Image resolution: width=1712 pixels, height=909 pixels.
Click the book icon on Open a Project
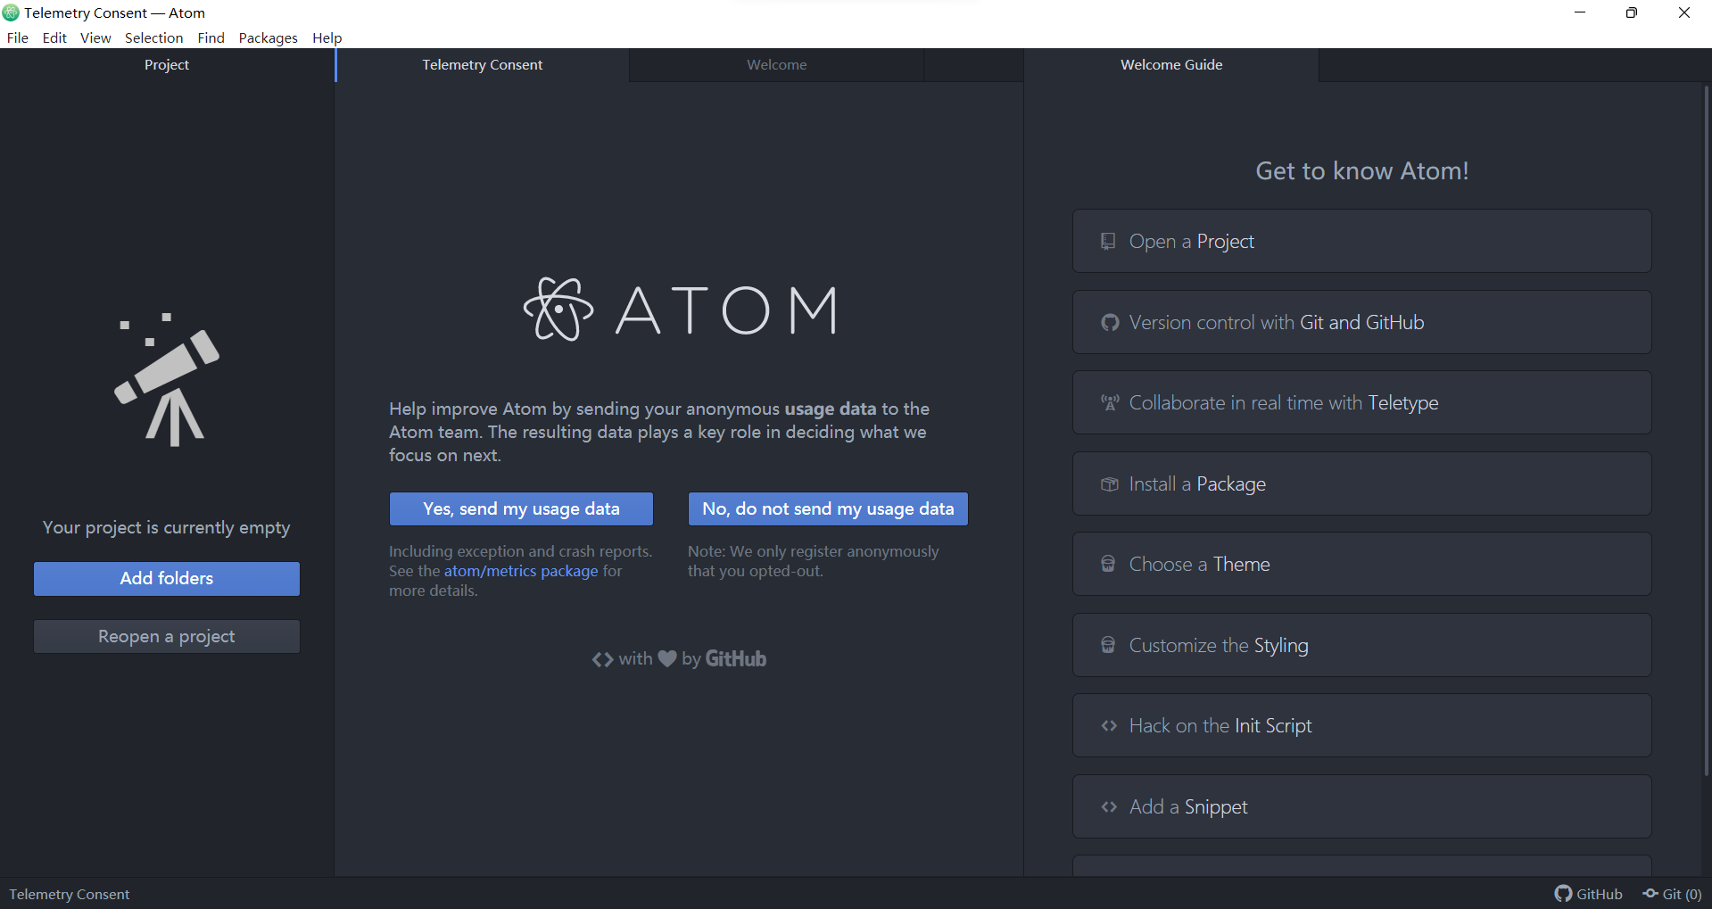tap(1107, 241)
